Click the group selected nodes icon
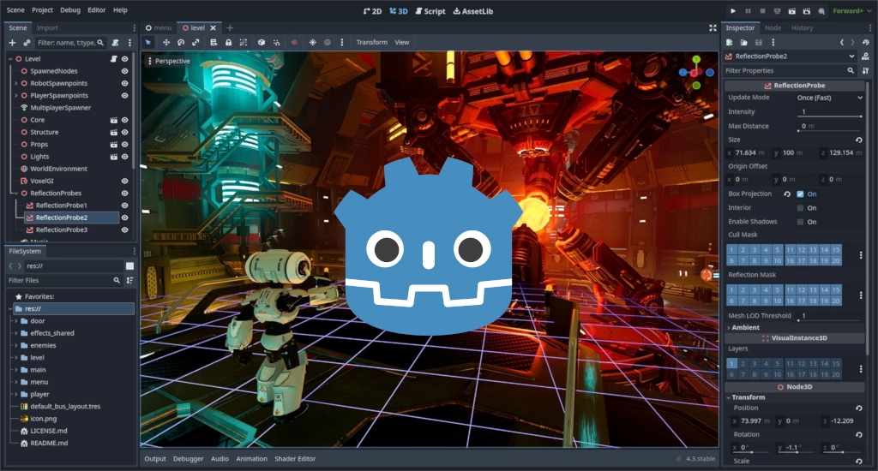This screenshot has width=878, height=471. (x=243, y=43)
